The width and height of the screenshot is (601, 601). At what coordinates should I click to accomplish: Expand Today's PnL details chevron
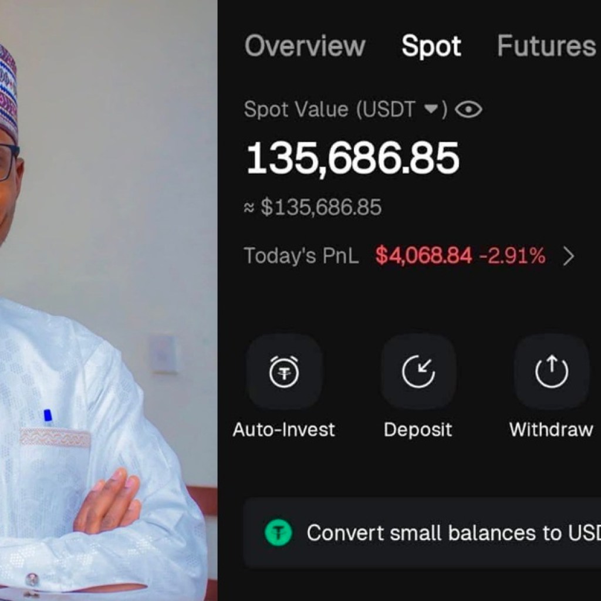568,256
